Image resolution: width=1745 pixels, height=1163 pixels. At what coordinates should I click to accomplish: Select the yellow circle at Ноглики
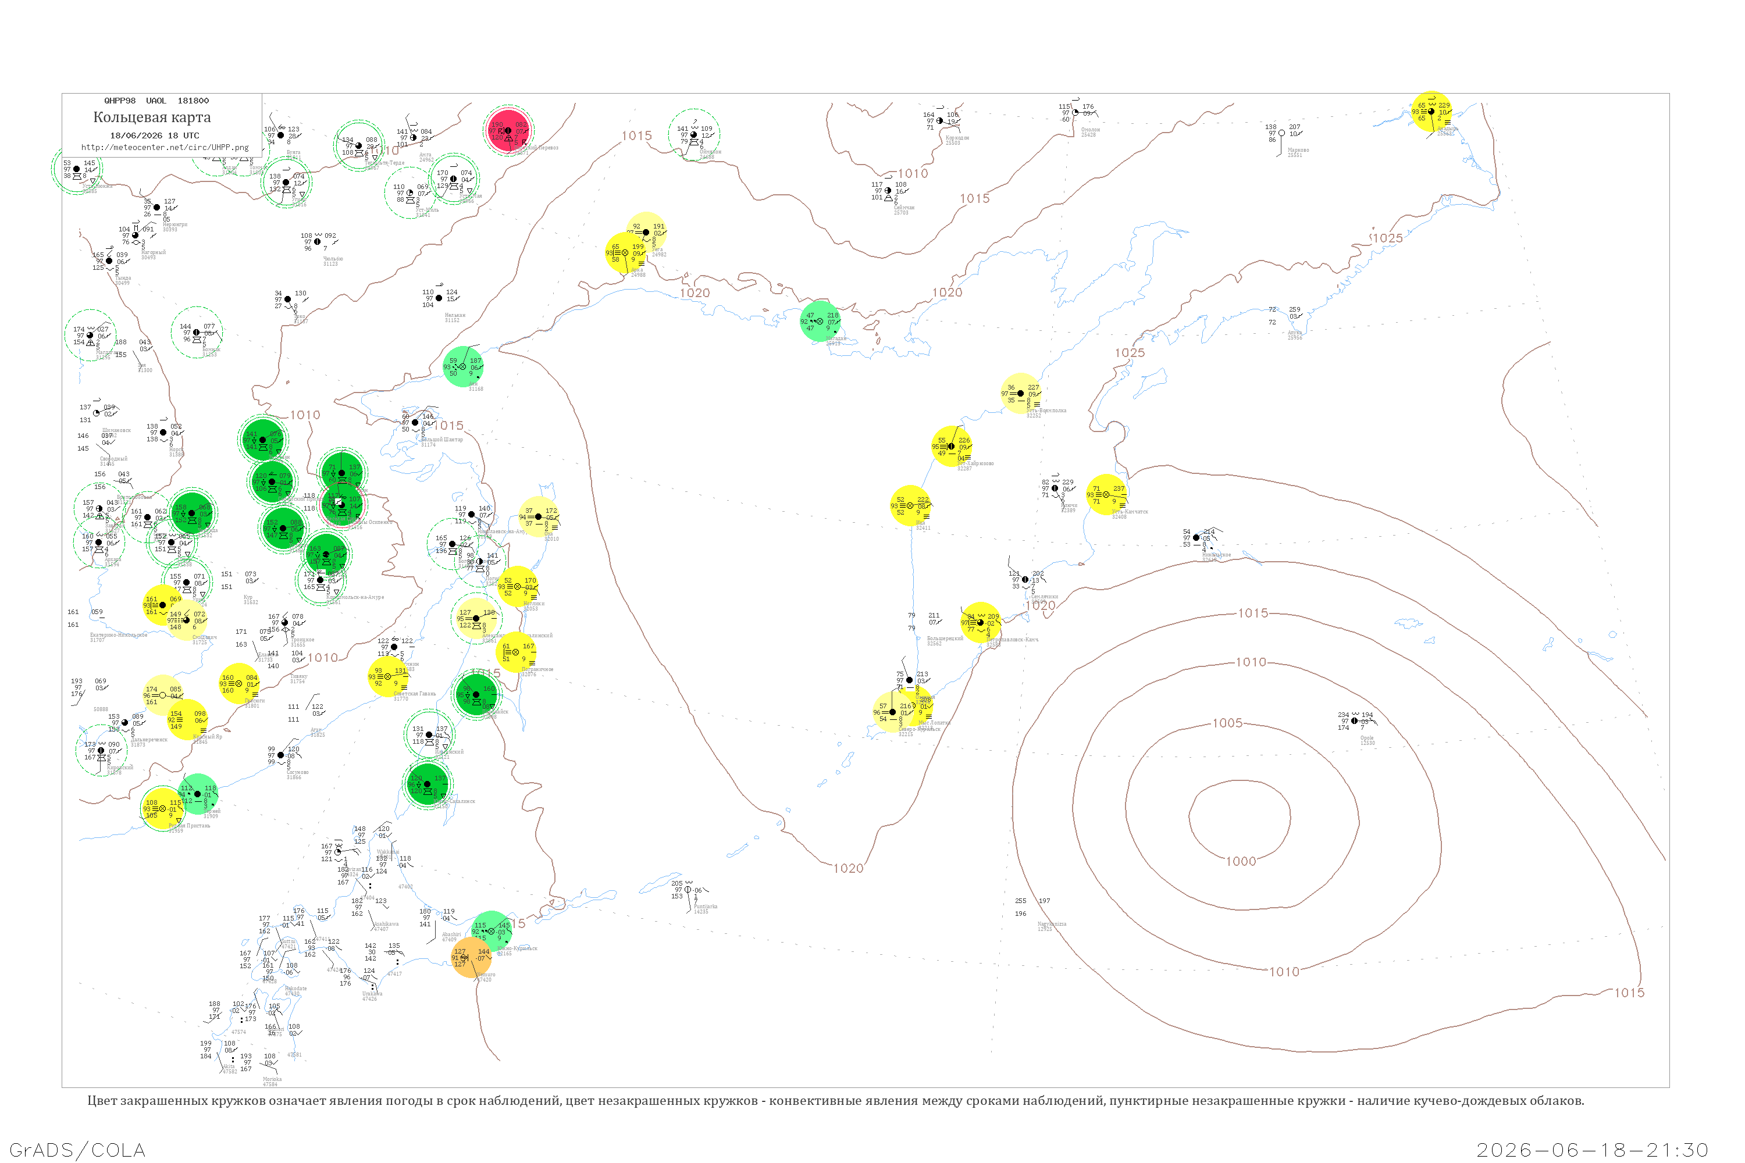pos(518,587)
